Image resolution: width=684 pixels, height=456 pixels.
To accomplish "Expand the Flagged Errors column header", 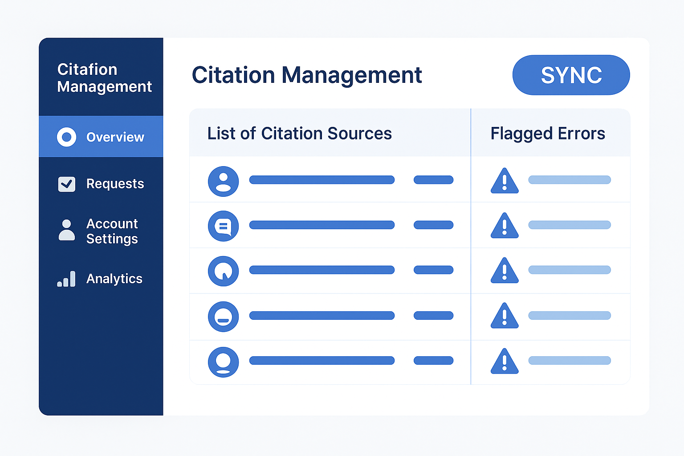I will (548, 133).
